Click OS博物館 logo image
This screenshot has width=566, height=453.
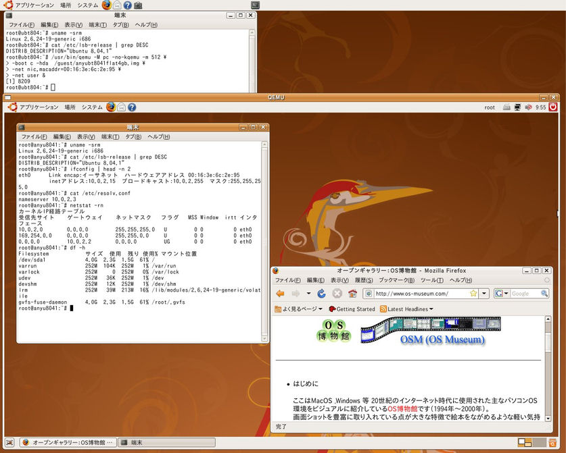[333, 331]
